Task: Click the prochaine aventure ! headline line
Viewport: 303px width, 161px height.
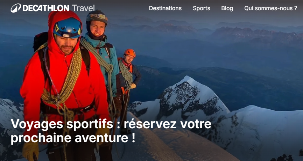Action: 73,138
